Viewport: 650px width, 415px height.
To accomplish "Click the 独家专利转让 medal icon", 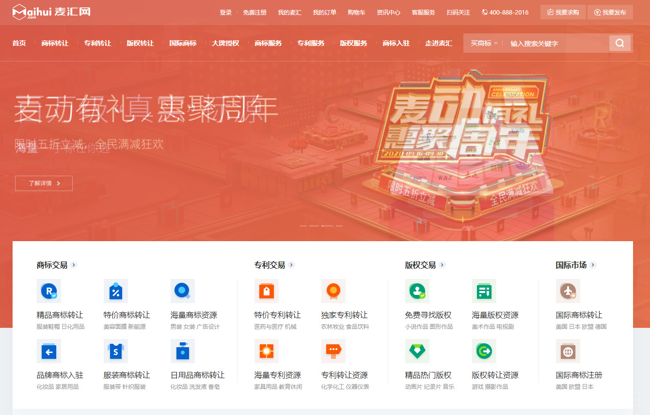I will pos(333,291).
